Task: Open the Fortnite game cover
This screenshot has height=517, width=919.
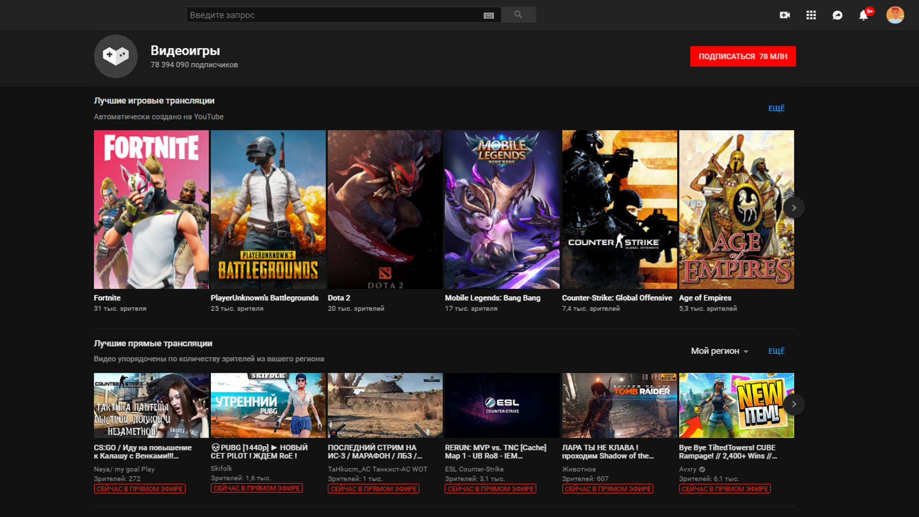Action: point(152,210)
